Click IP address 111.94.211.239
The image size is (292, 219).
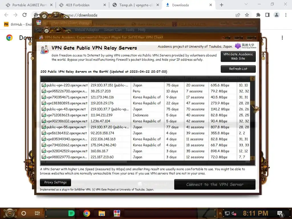102,115
